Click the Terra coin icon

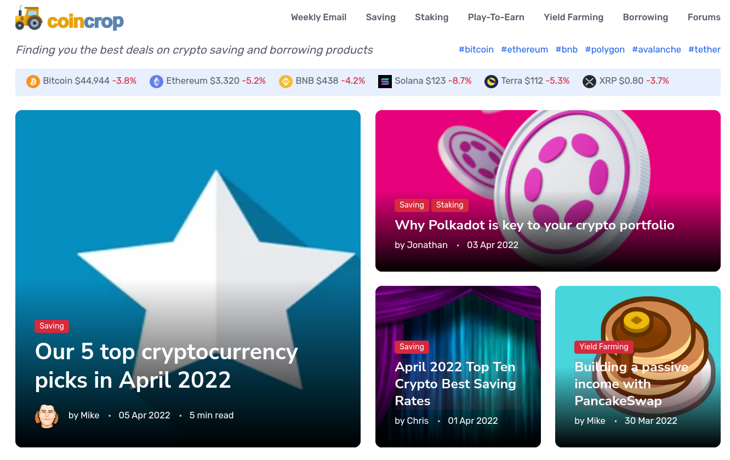coord(491,82)
